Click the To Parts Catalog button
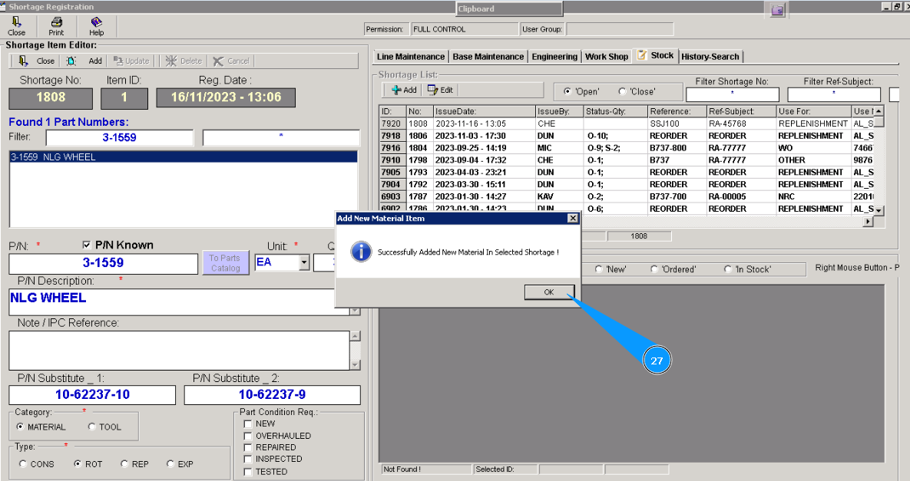The image size is (910, 481). [225, 263]
